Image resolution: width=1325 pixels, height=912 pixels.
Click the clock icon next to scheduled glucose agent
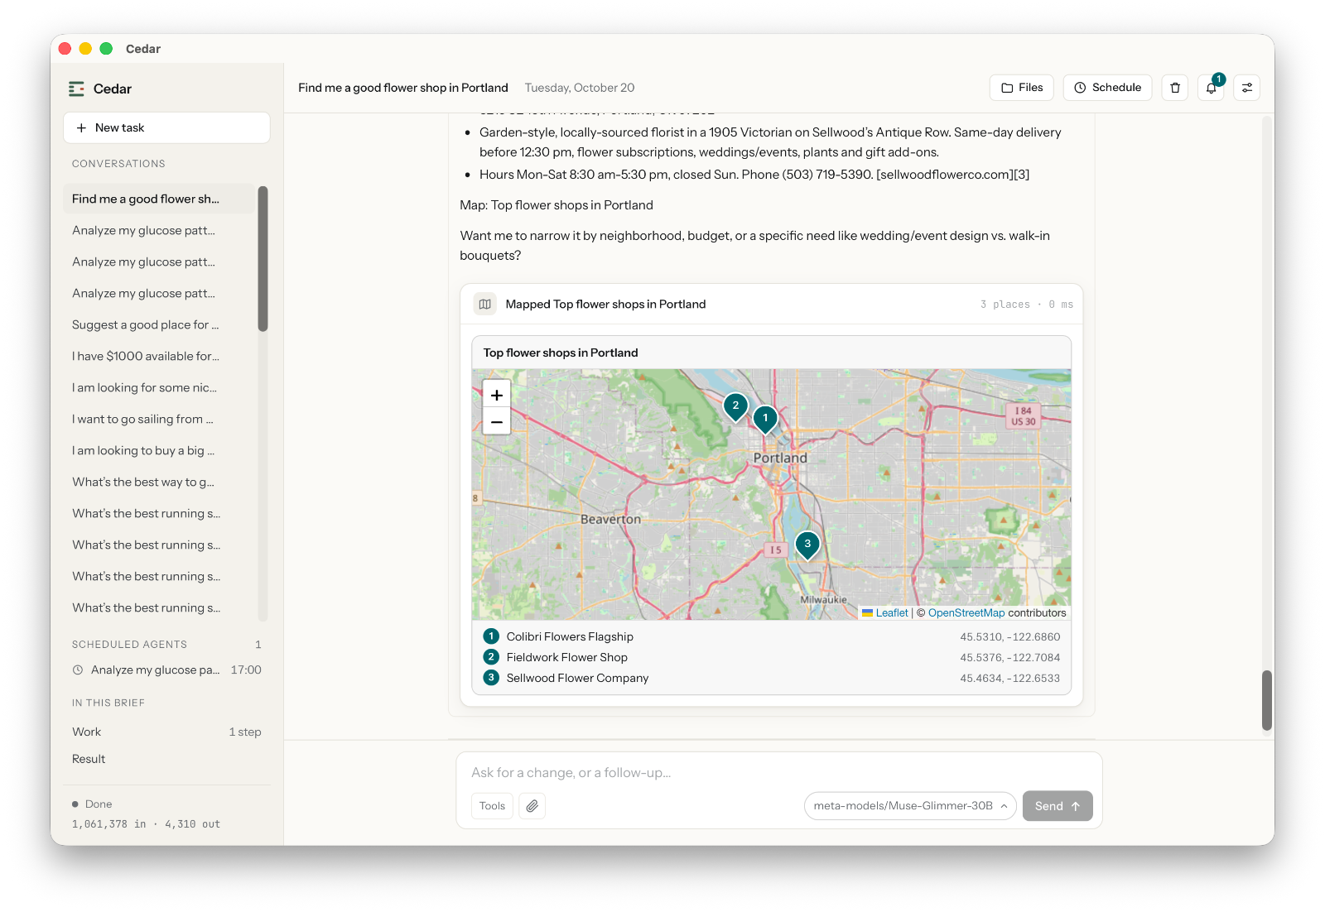[x=78, y=670]
